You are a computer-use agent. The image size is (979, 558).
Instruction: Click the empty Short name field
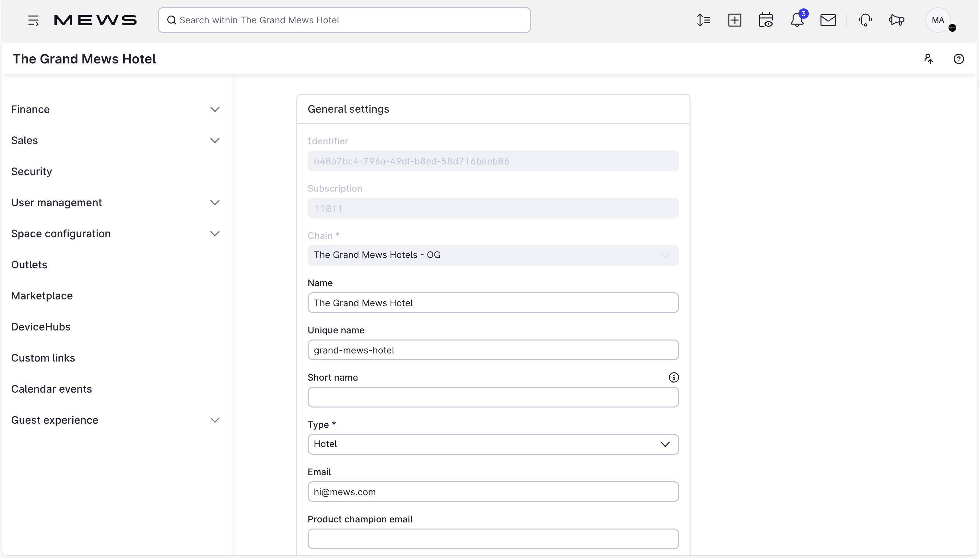493,397
